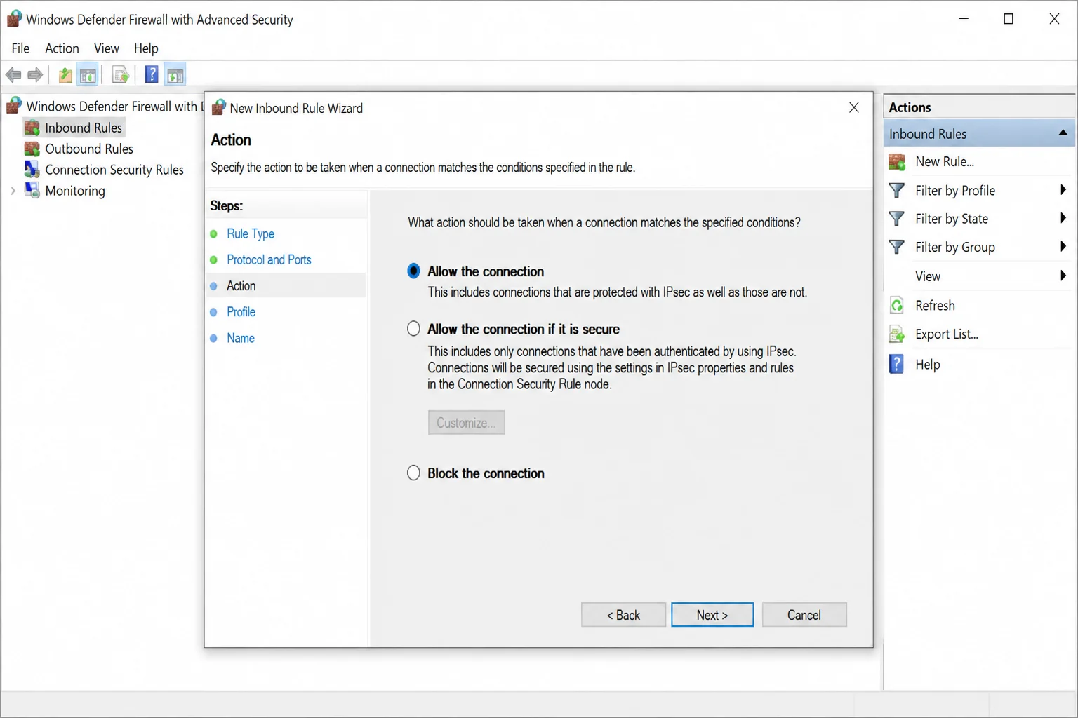Click the application icon in the title bar
Image resolution: width=1078 pixels, height=718 pixels.
click(14, 19)
